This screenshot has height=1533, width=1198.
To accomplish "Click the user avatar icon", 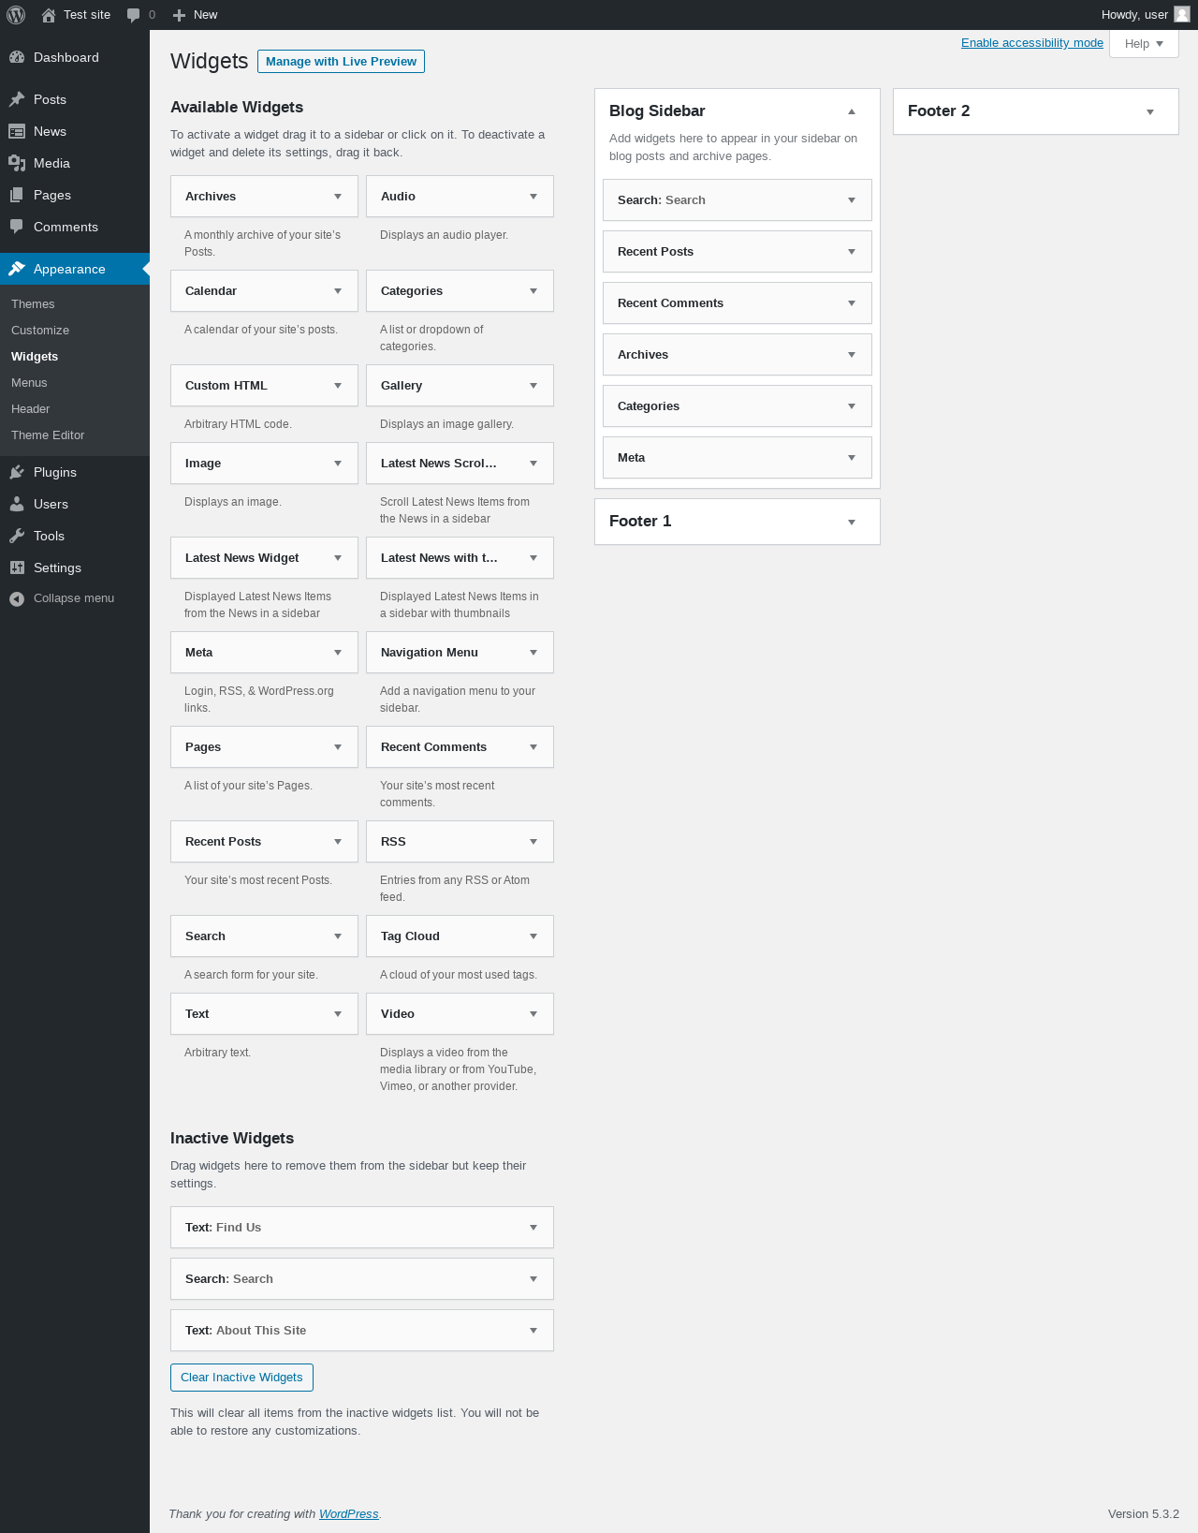I will (x=1182, y=14).
